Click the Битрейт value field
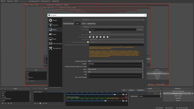 pyautogui.click(x=115, y=64)
